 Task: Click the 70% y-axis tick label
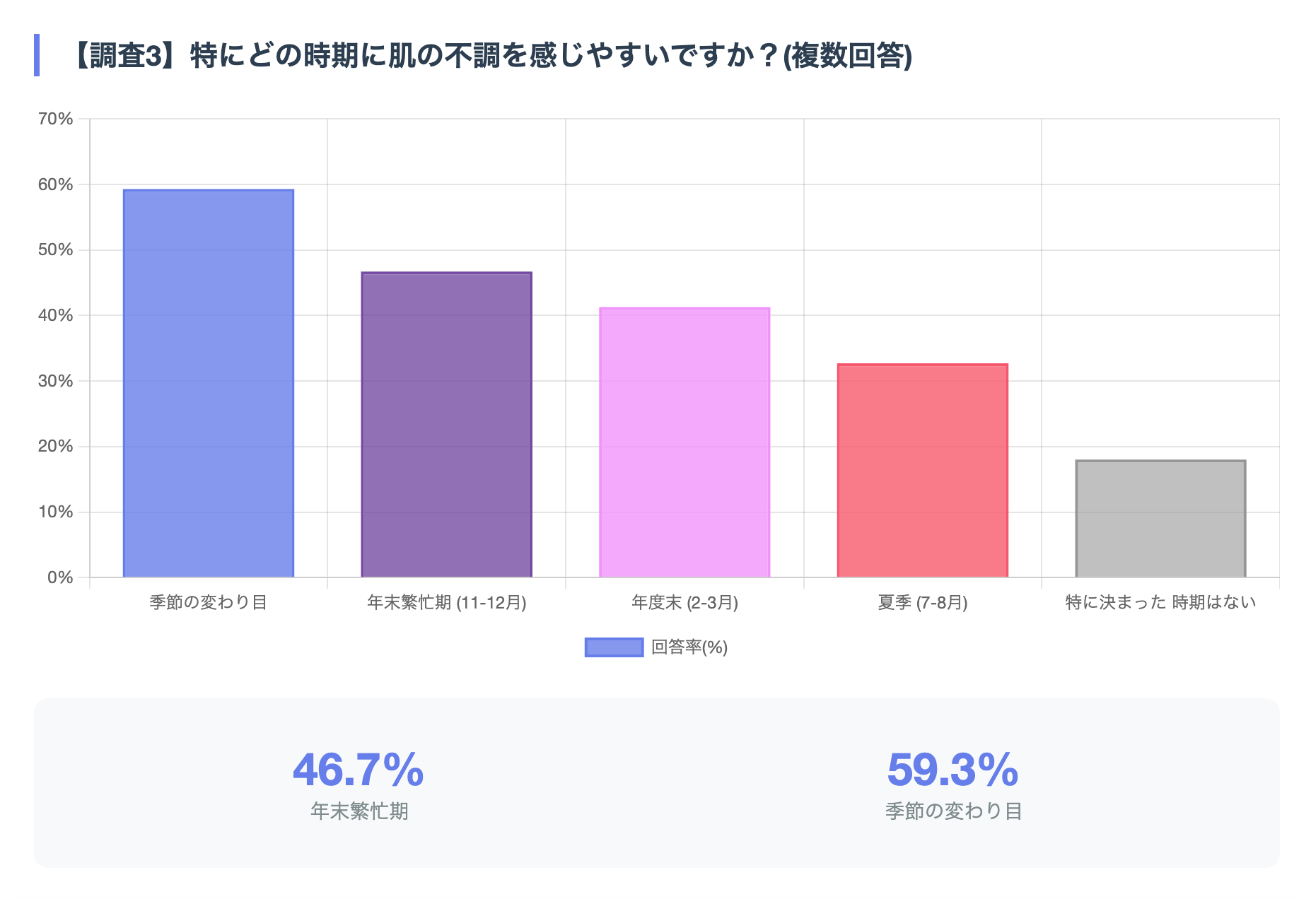56,119
